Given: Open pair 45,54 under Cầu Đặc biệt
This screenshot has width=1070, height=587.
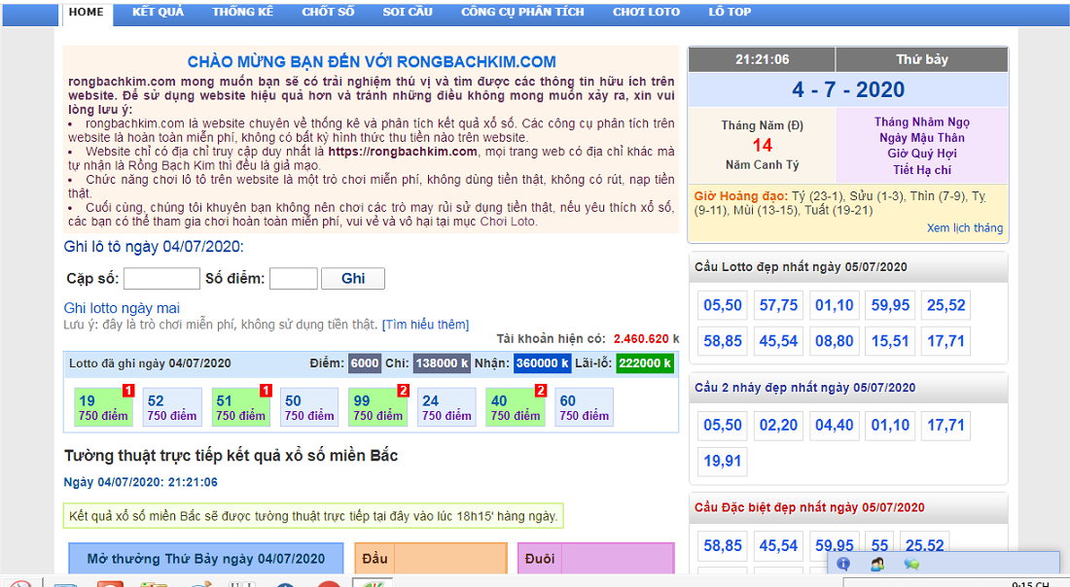Looking at the screenshot, I should click(778, 545).
